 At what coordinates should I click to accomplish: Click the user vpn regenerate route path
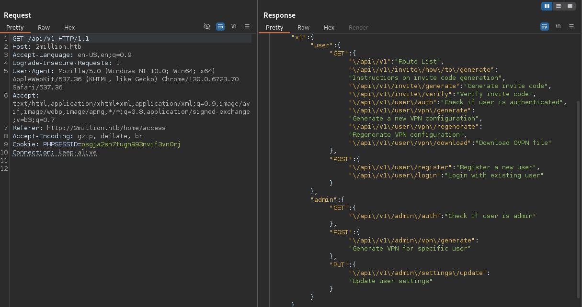pyautogui.click(x=414, y=126)
